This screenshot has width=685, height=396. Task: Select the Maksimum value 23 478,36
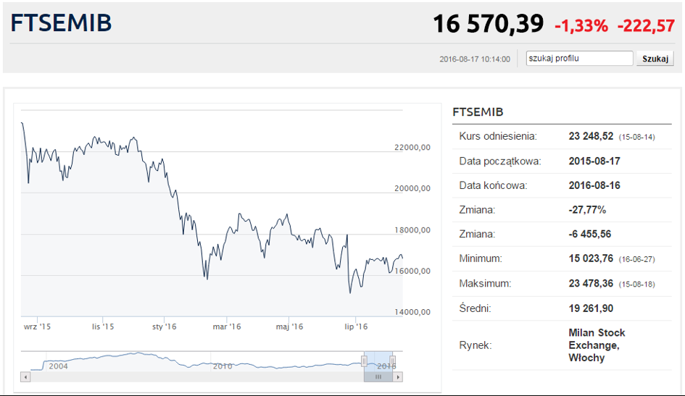[591, 284]
